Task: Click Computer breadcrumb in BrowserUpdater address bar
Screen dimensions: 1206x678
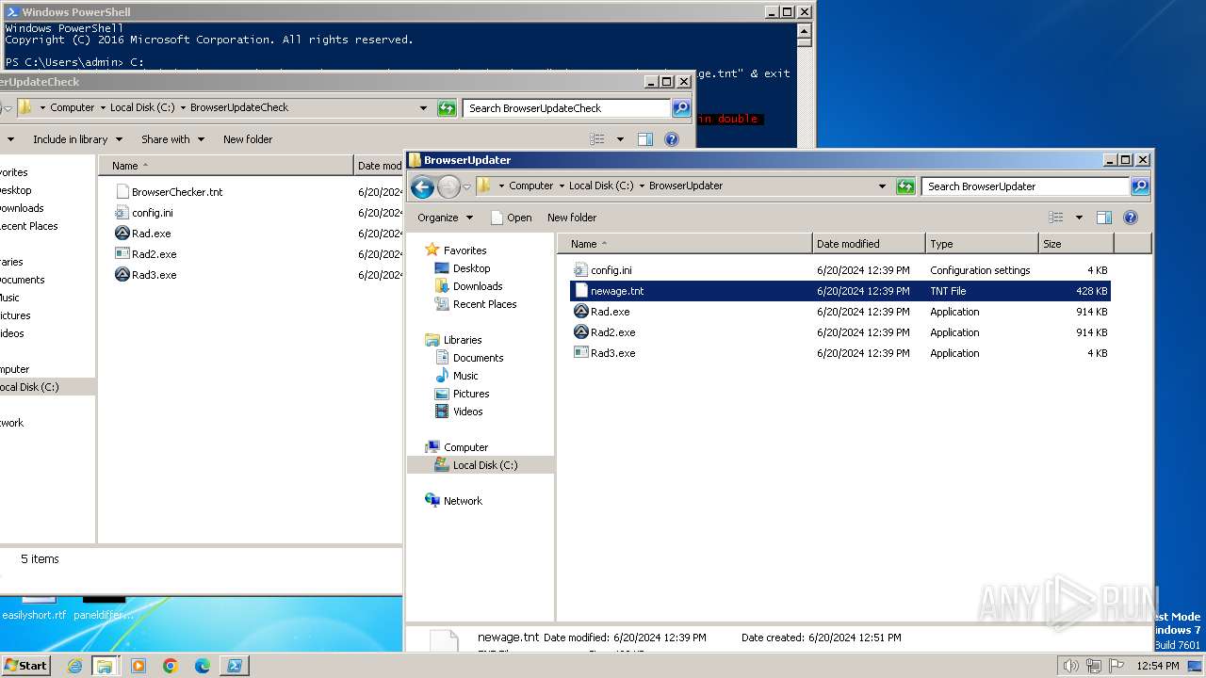Action: [x=530, y=186]
